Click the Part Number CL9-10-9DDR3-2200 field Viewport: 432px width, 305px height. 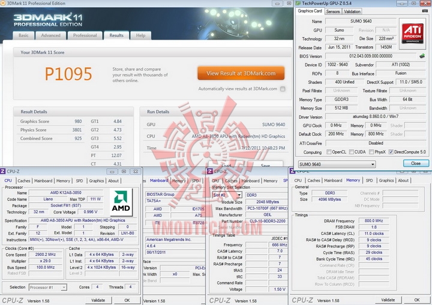coord(266,221)
